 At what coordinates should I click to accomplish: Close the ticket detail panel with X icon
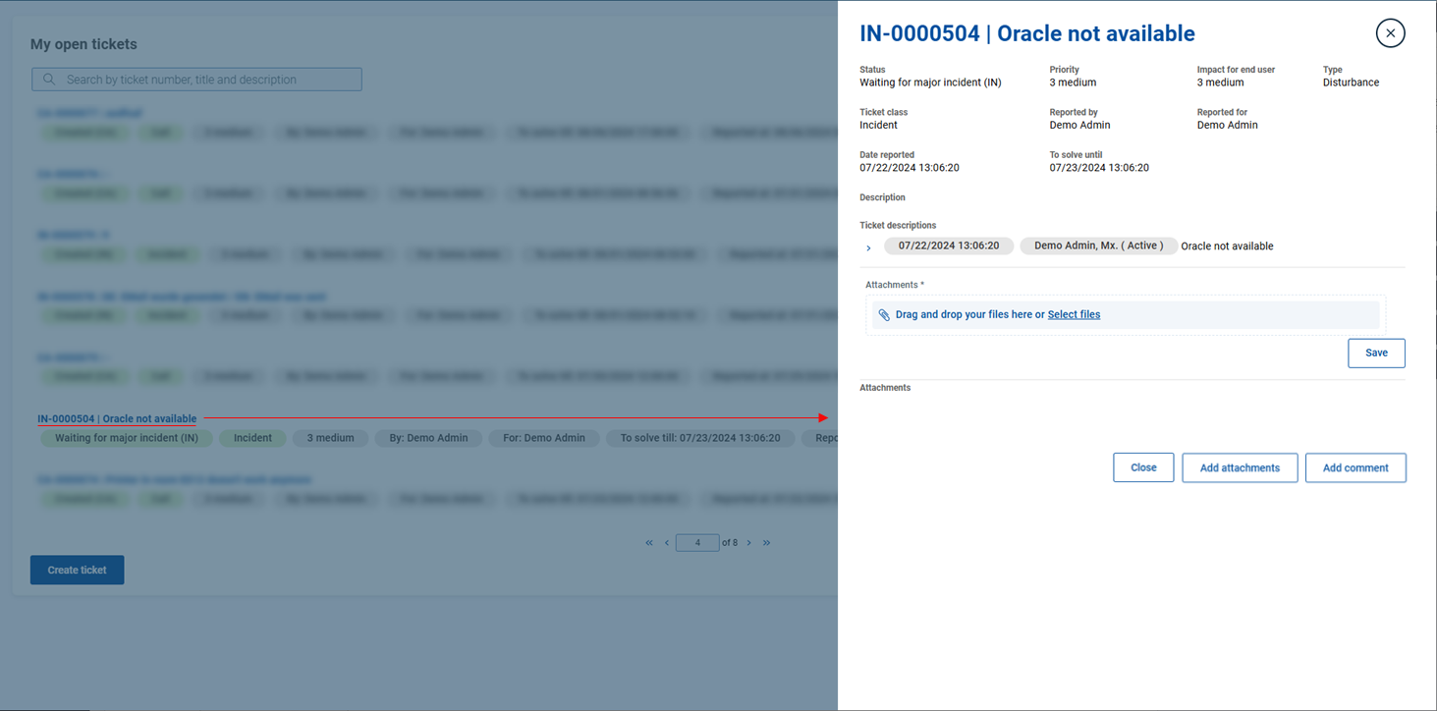click(1390, 33)
